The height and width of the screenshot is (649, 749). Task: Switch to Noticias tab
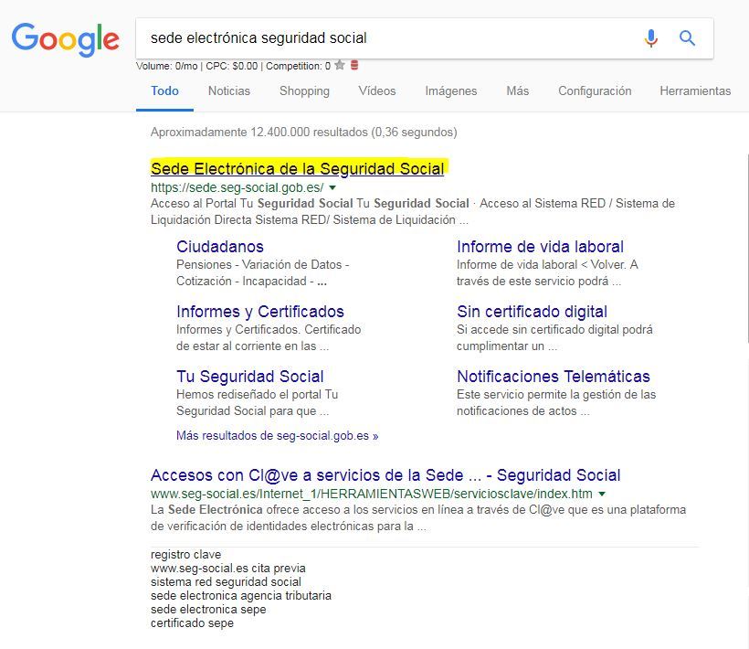(x=228, y=90)
